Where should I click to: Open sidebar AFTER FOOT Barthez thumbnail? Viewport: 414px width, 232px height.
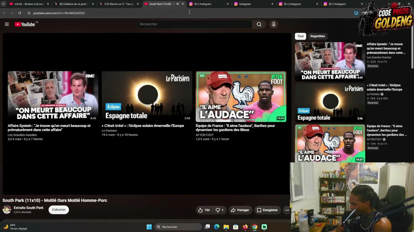tap(330, 143)
